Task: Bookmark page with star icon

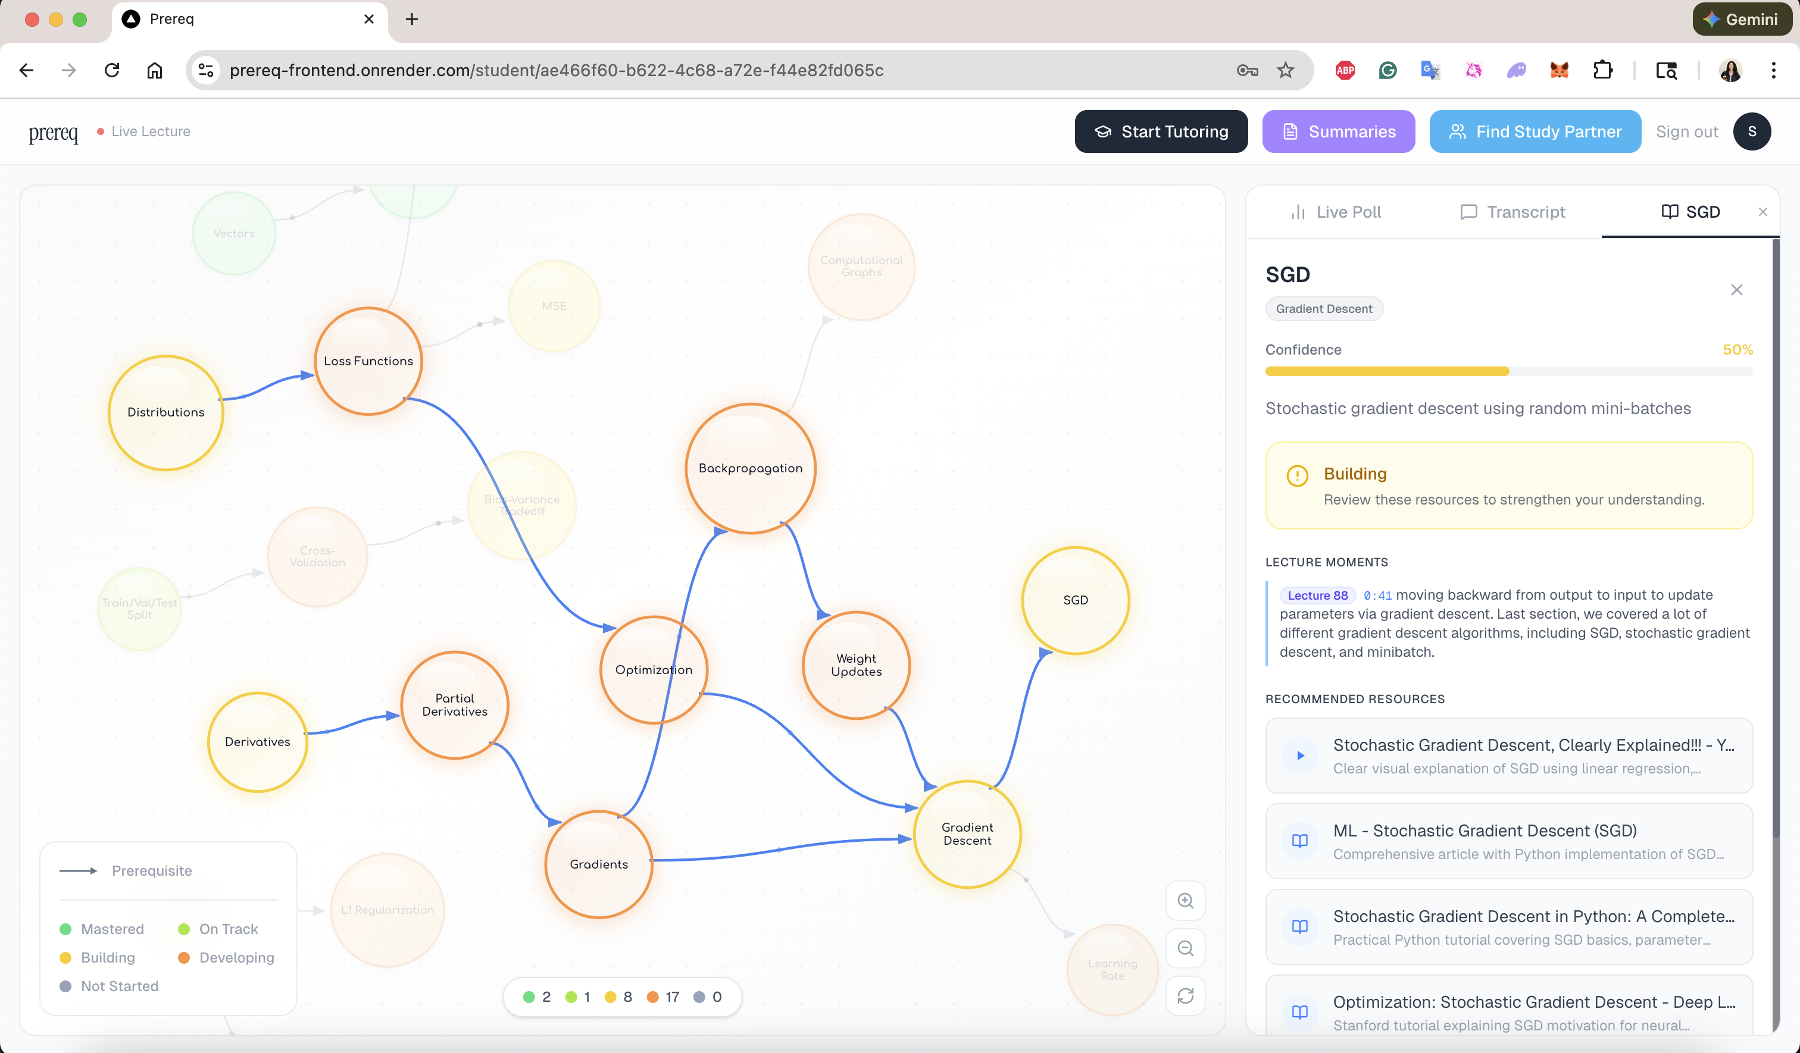Action: (1286, 70)
